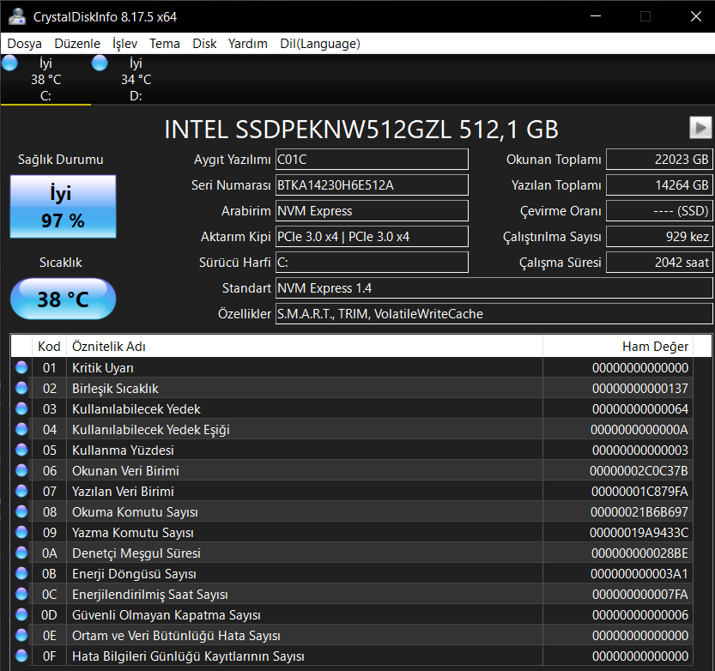The width and height of the screenshot is (715, 671).
Task: Click the status icon beside Kullanma Yüzdesi
Action: coord(21,450)
